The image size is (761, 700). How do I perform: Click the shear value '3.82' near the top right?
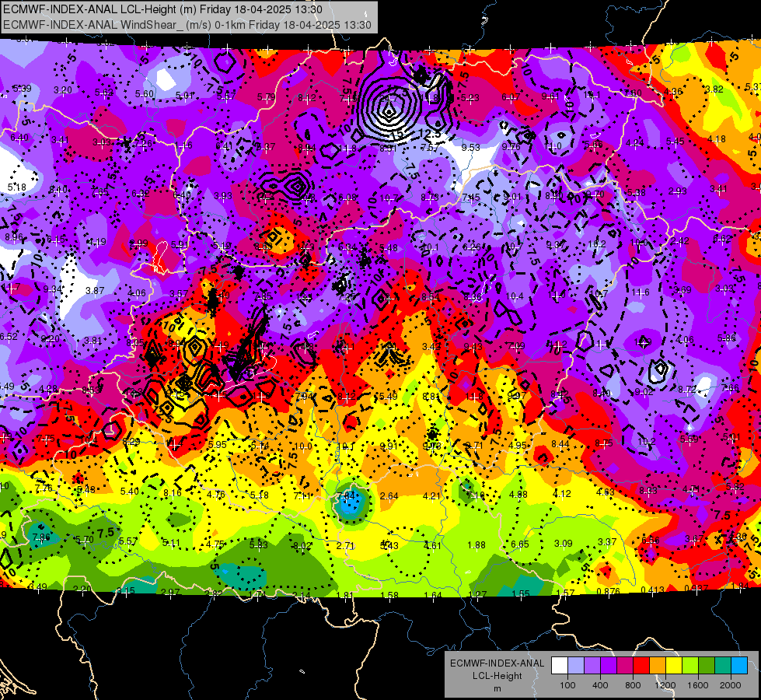click(x=714, y=89)
